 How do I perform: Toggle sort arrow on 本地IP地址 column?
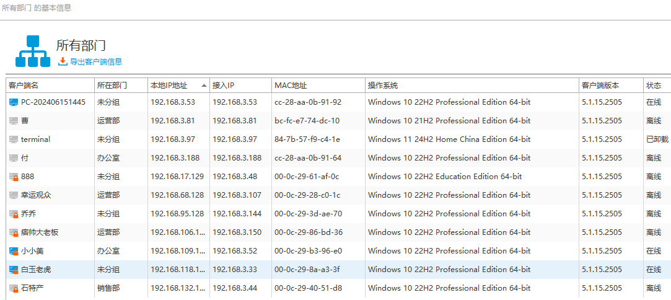pos(203,86)
